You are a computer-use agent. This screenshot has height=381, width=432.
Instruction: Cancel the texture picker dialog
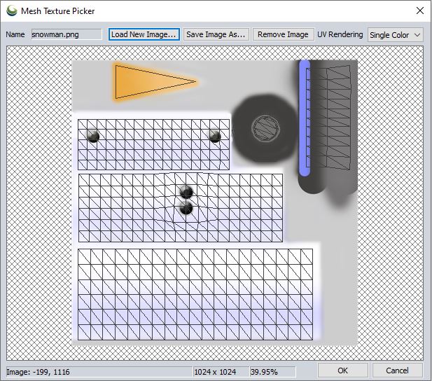(x=397, y=370)
